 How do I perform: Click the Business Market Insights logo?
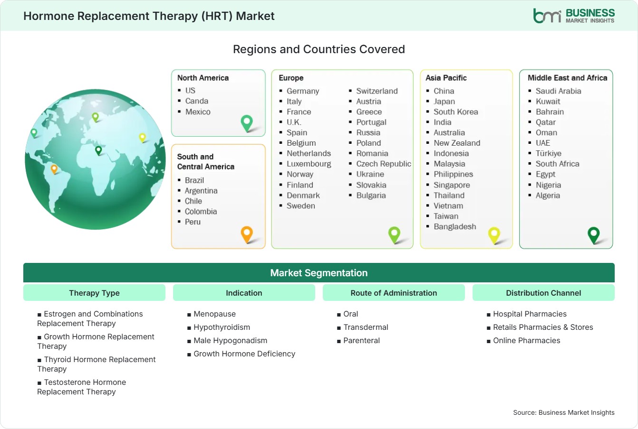click(574, 16)
